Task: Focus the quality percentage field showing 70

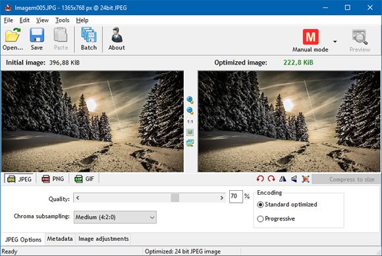Action: [236, 196]
